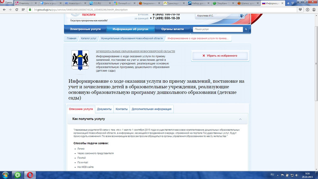Collapse the Как получить услугу section chevron
318x179 pixels.
pyautogui.click(x=240, y=119)
